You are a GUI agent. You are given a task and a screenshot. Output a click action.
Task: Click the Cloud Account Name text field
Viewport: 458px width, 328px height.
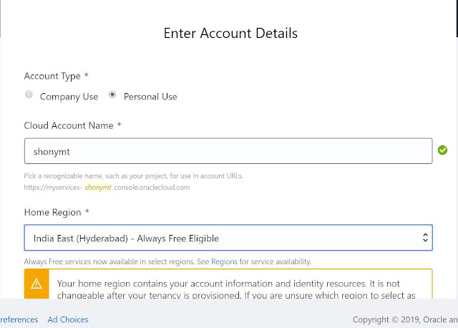(228, 151)
